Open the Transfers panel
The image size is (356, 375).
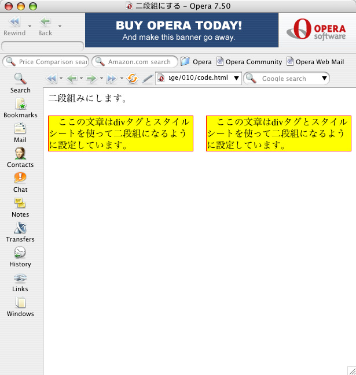click(20, 232)
